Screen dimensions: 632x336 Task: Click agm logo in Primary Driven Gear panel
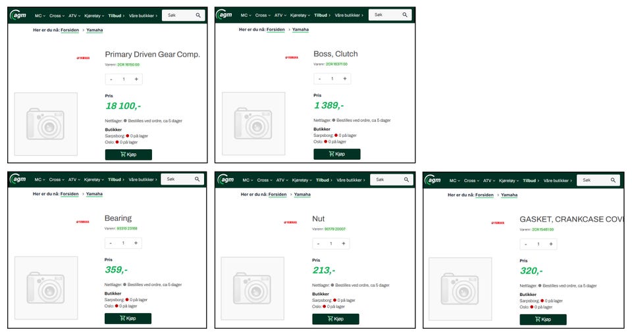pos(18,15)
